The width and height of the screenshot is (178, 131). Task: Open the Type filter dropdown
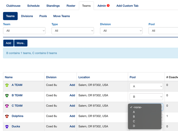pyautogui.click(x=73, y=31)
